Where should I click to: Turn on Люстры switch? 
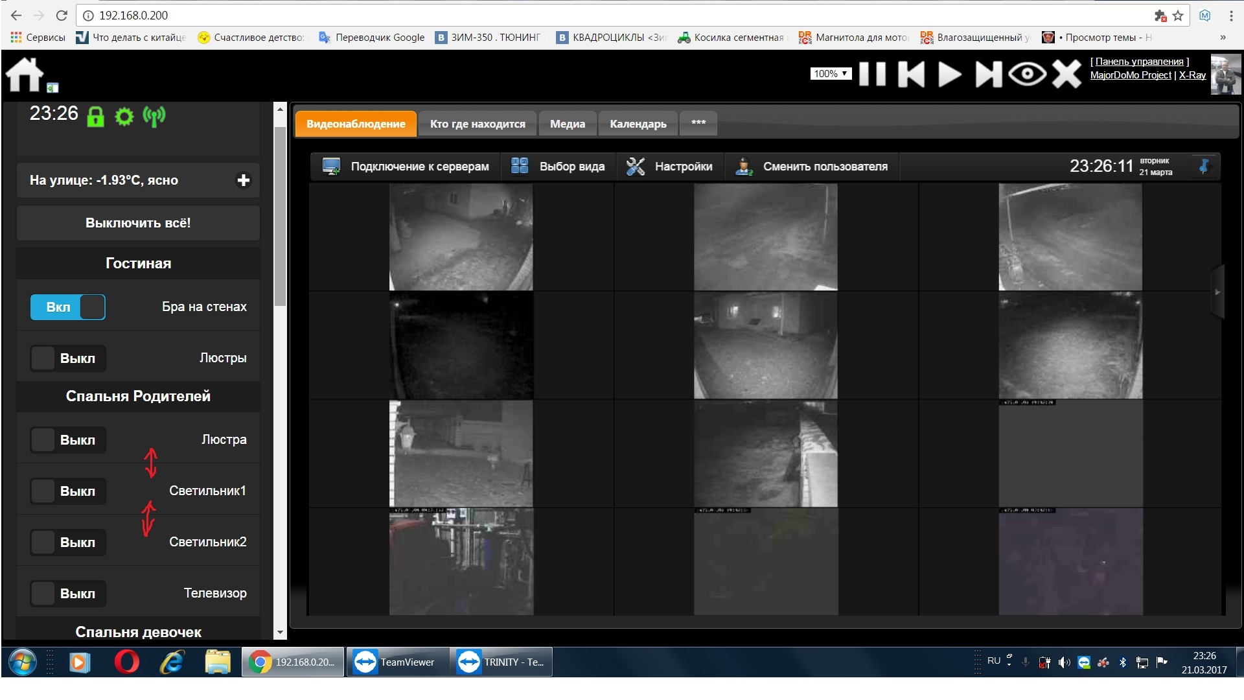click(x=67, y=358)
